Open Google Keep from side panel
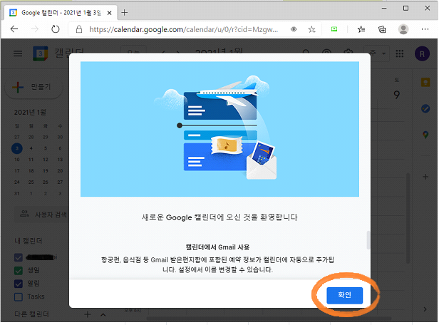This screenshot has height=325, width=439. [x=425, y=82]
